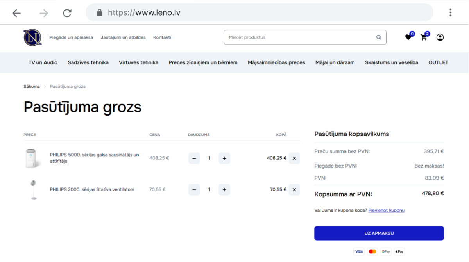Click the browser forward arrow
Image resolution: width=469 pixels, height=262 pixels.
pyautogui.click(x=43, y=13)
